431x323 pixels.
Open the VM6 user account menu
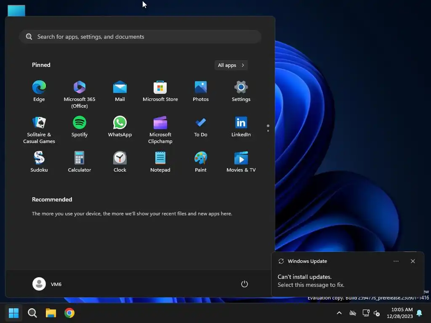pos(47,284)
